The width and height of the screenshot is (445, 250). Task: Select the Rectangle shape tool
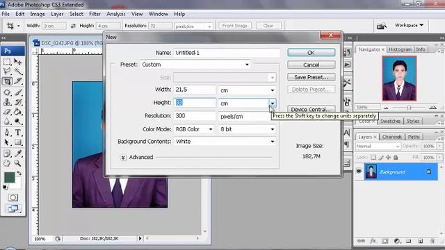tap(18, 142)
